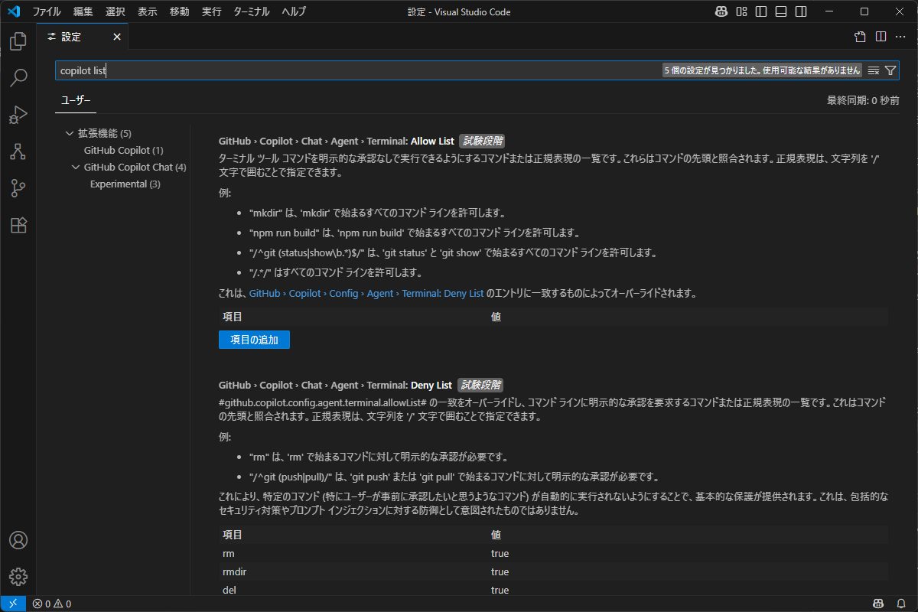Screen dimensions: 918x612
Task: Open the Manage gear menu
Action: click(x=18, y=577)
